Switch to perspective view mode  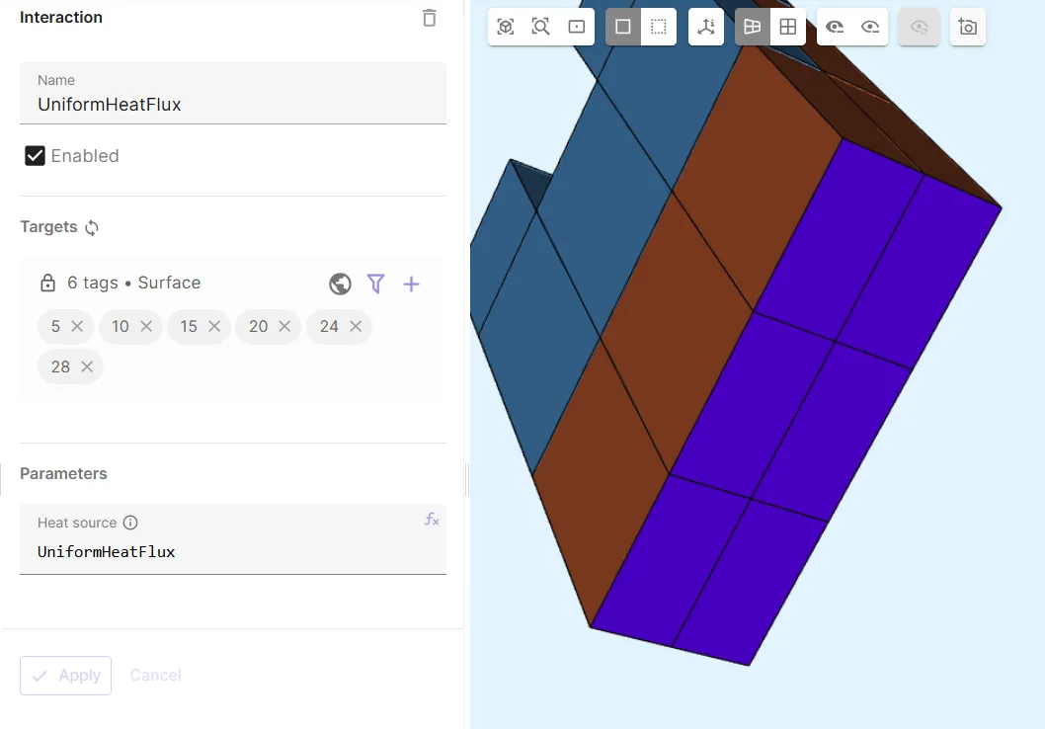click(x=752, y=28)
